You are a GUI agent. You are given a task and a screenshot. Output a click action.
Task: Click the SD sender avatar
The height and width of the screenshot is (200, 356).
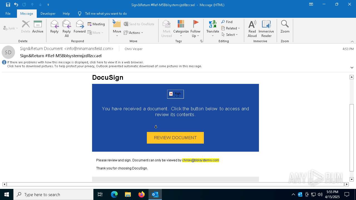(x=8, y=52)
